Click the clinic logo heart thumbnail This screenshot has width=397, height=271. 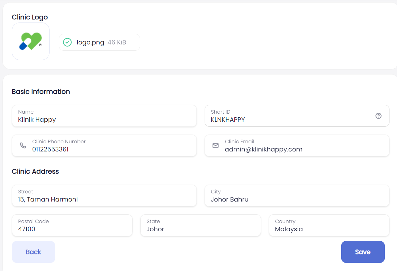click(31, 41)
